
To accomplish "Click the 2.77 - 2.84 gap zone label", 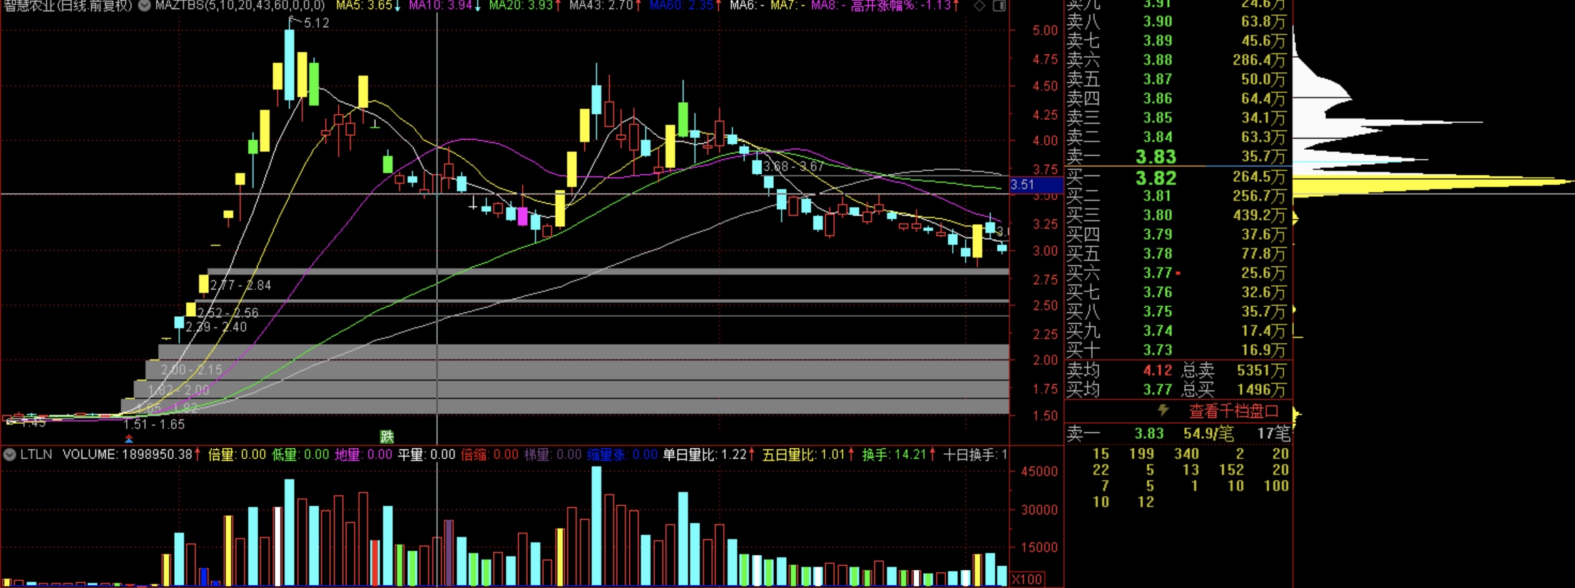I will (240, 285).
